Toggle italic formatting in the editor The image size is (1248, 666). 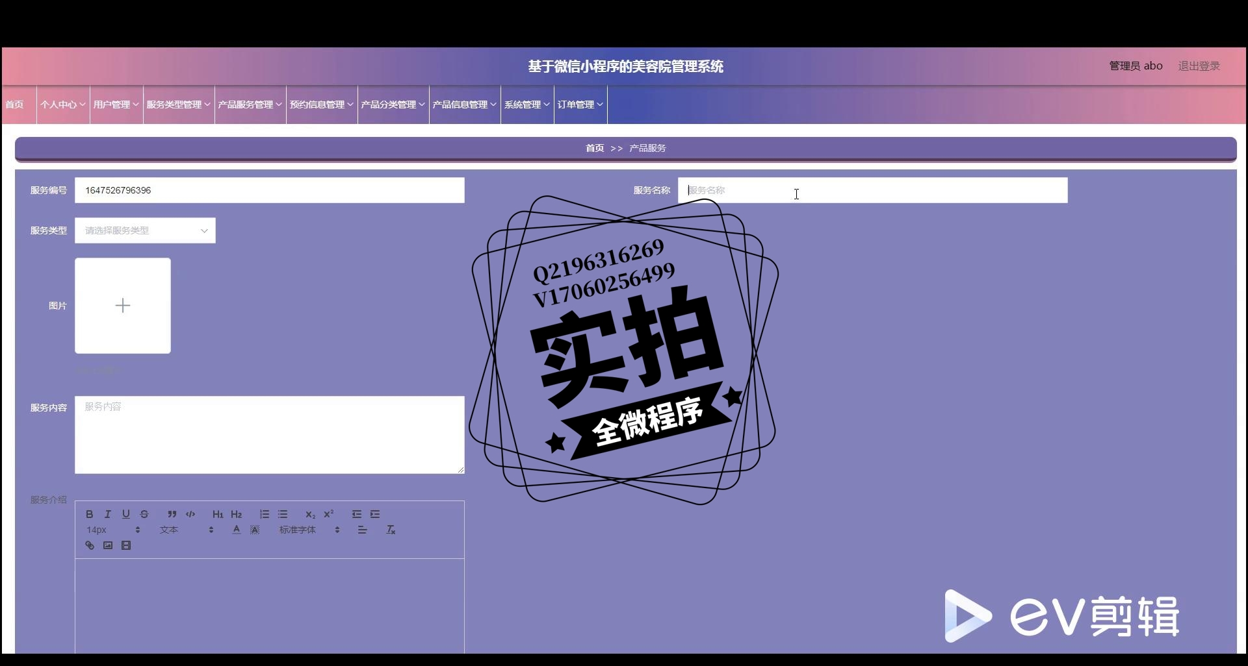108,514
